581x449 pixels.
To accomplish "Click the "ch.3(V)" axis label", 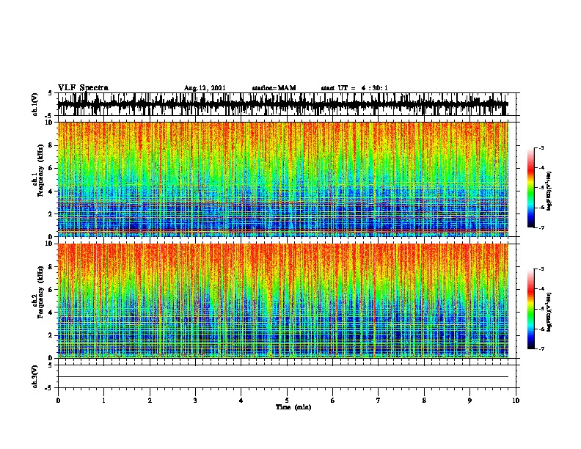I will (x=34, y=376).
